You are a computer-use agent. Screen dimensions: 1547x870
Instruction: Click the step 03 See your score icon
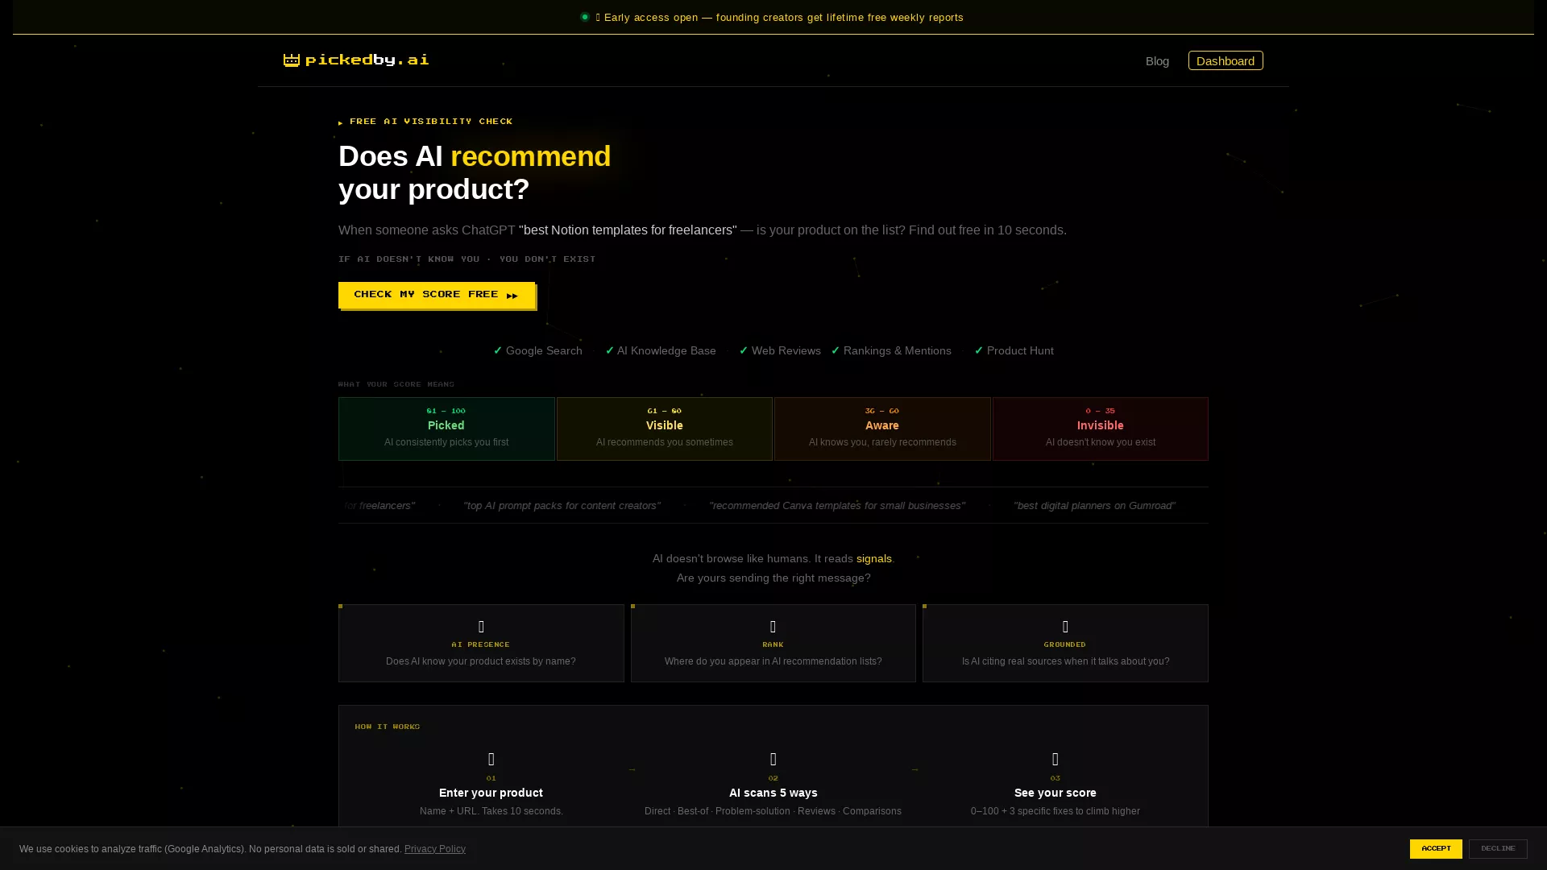[x=1055, y=758]
